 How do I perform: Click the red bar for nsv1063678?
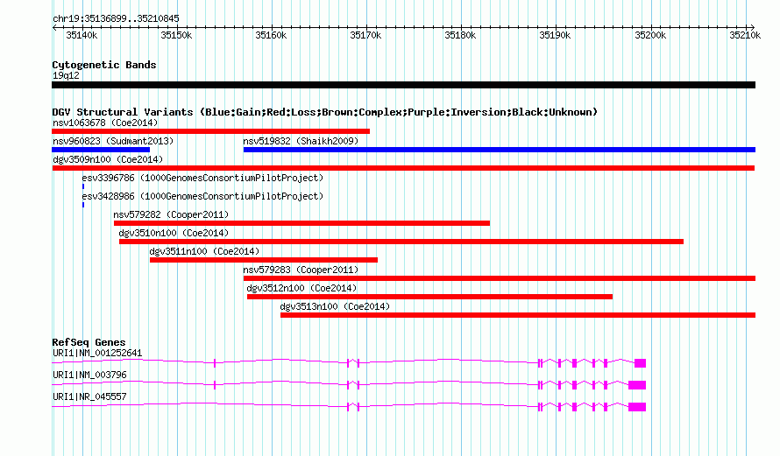click(211, 131)
